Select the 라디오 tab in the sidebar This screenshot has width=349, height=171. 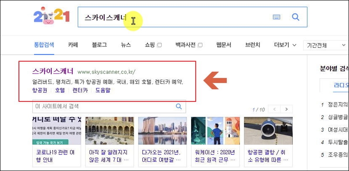(x=341, y=85)
